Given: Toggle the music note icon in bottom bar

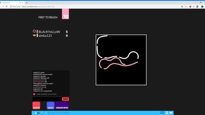Looking at the screenshot, I should click(x=167, y=113).
